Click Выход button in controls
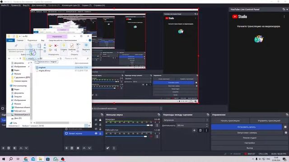The image size is (289, 162). point(250,148)
